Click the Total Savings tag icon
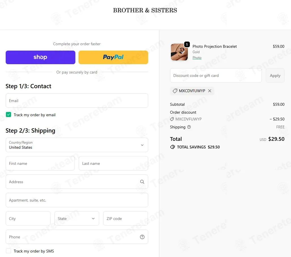This screenshot has width=291, height=257. [173, 147]
